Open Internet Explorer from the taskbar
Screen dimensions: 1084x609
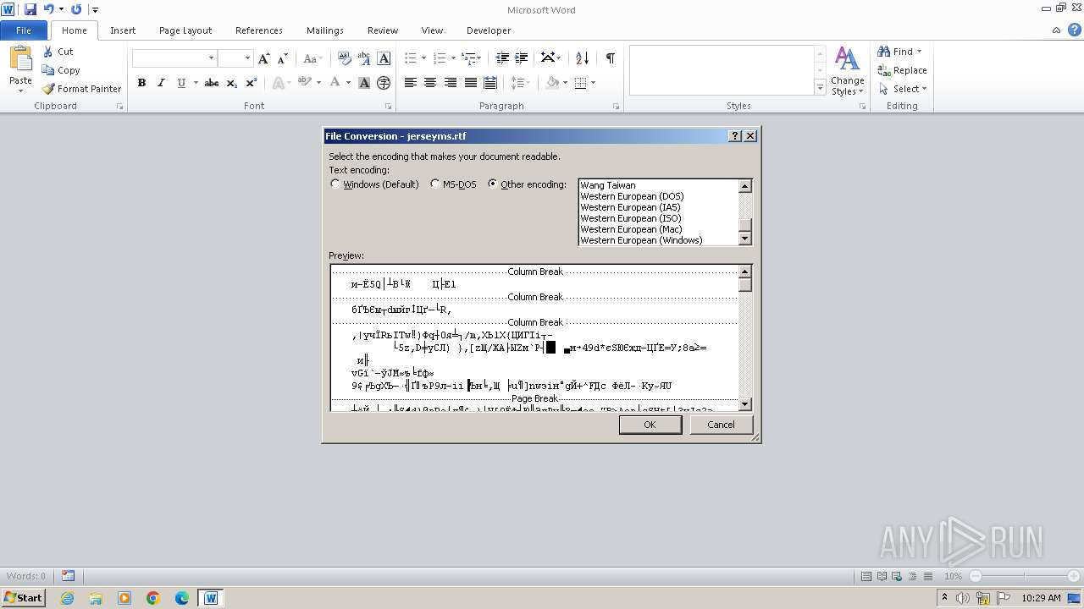(x=67, y=598)
